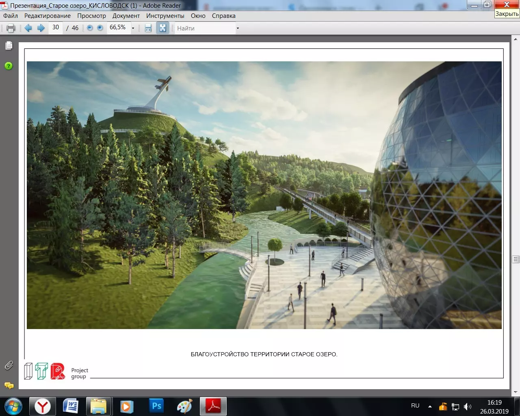520x416 pixels.
Task: Go to next page with right arrow
Action: (x=41, y=28)
